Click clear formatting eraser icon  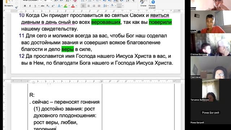pyautogui.click(x=75, y=1)
